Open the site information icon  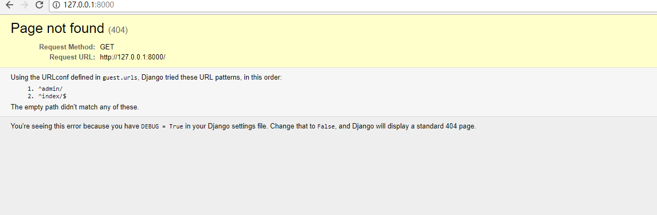[x=56, y=5]
